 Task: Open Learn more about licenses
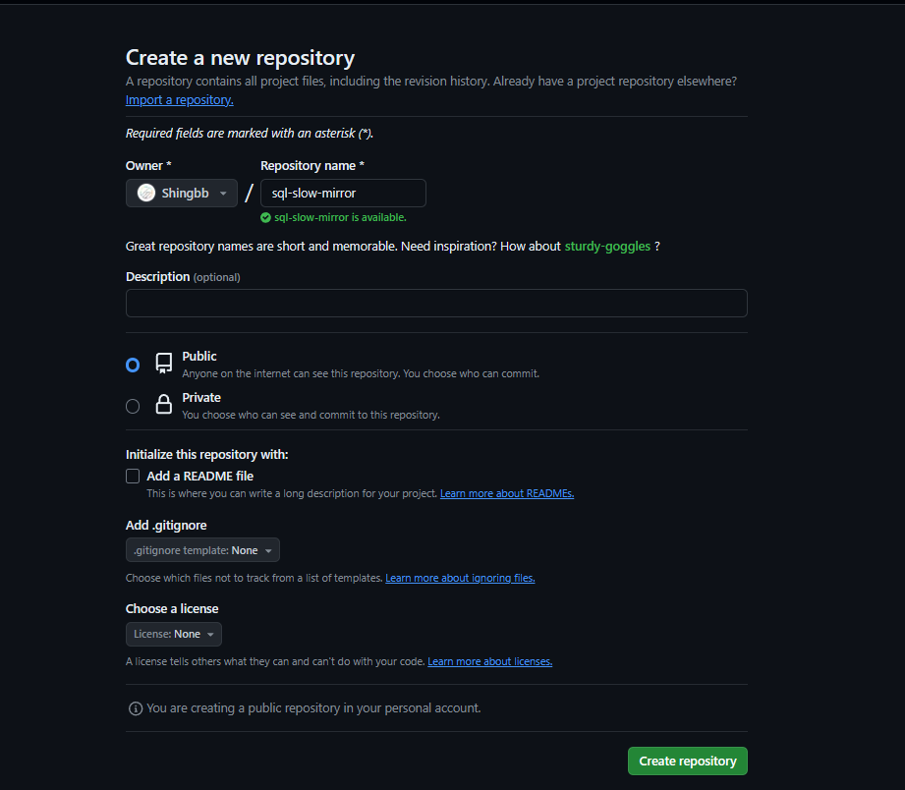[489, 660]
